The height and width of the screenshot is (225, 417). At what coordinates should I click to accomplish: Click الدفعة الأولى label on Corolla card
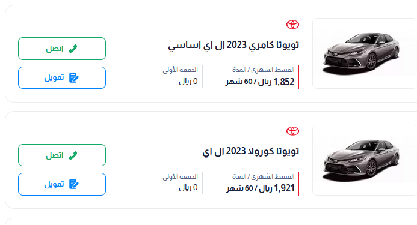click(x=180, y=177)
